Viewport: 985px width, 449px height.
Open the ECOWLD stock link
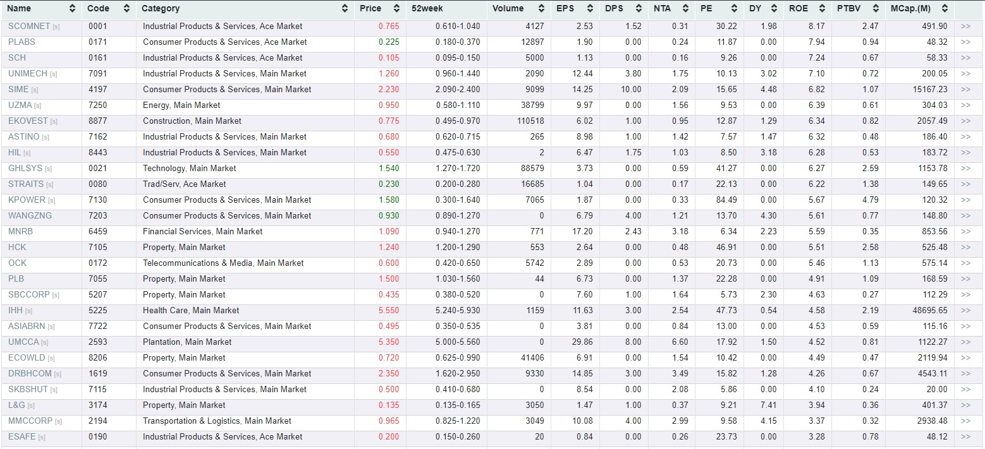pos(27,358)
